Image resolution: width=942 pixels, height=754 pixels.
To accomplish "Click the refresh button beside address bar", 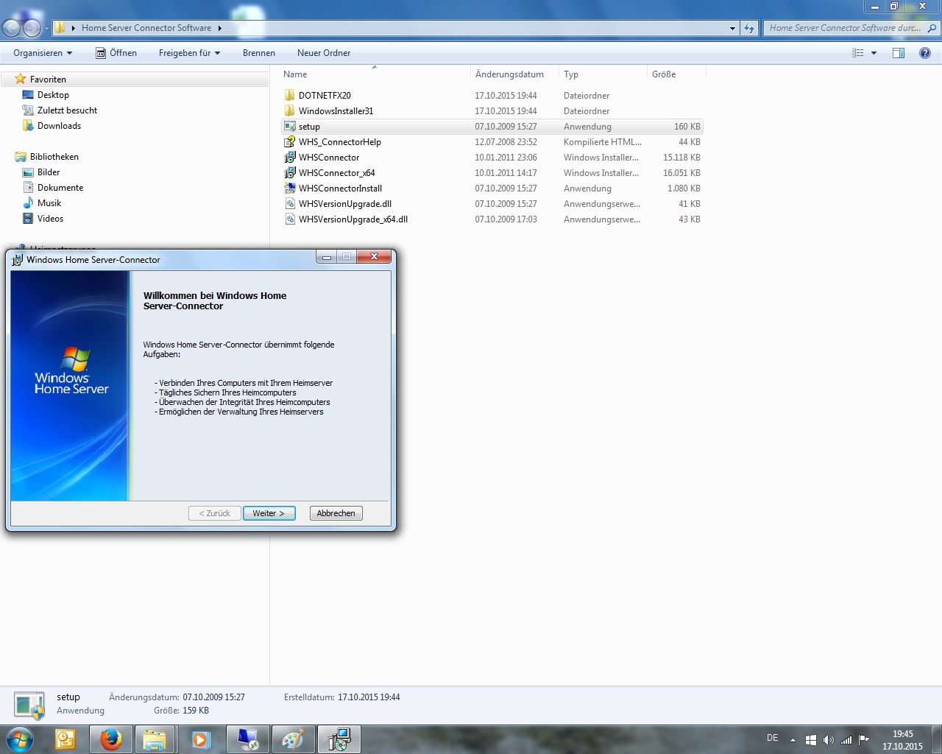I will pos(749,28).
